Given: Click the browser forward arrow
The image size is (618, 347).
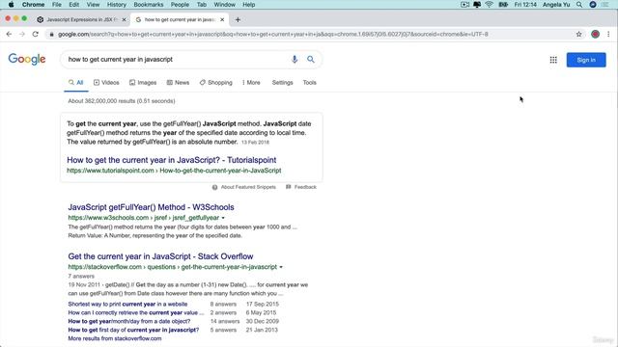Looking at the screenshot, I should tap(22, 35).
